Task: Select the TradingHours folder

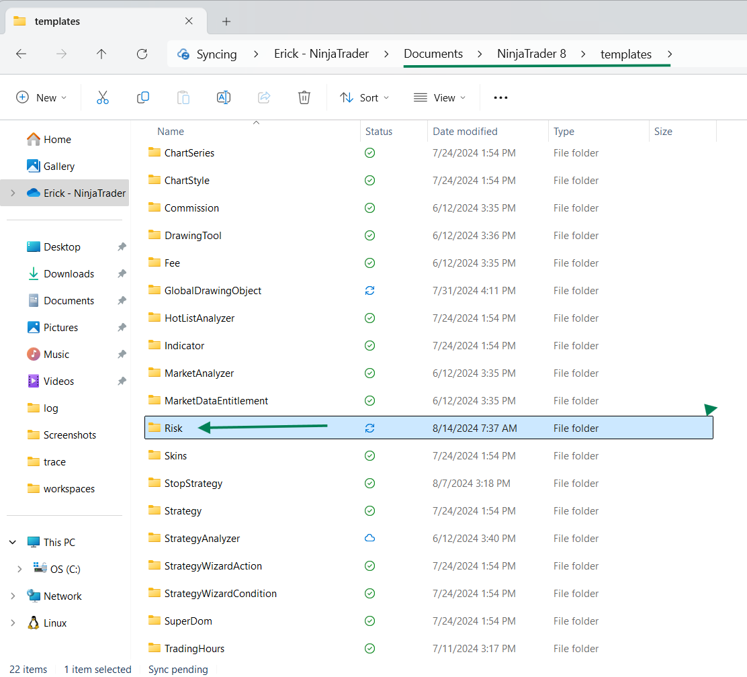Action: tap(429, 648)
